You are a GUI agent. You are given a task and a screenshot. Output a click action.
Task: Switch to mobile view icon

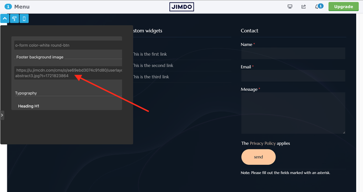(24, 18)
